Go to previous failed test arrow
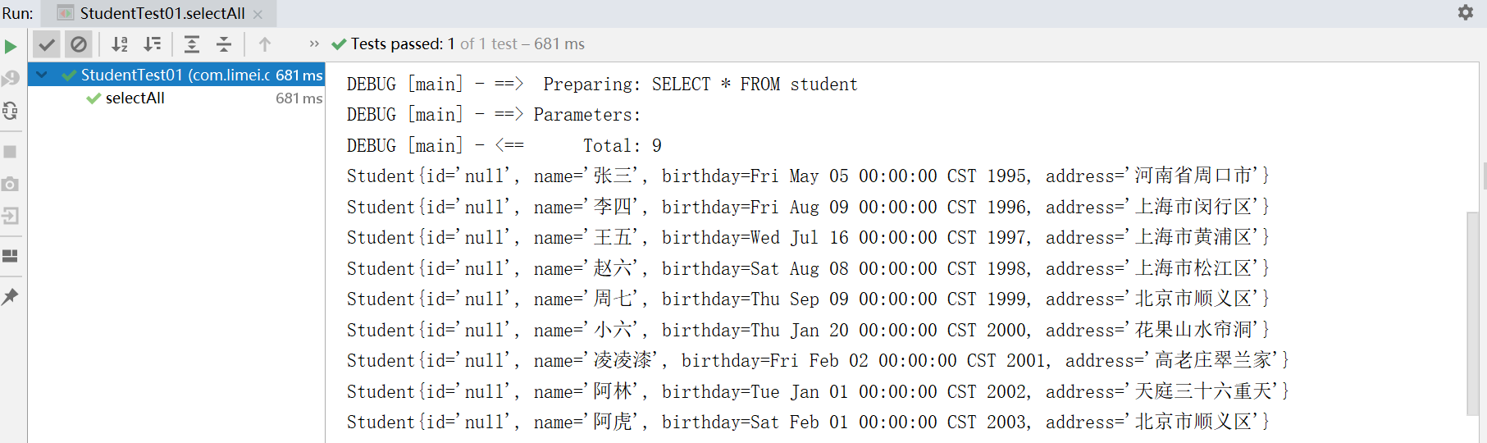The height and width of the screenshot is (443, 1487). pyautogui.click(x=264, y=44)
